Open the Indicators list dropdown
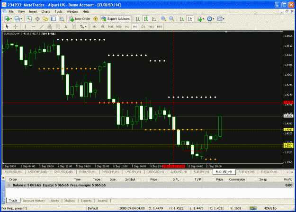The image size is (296, 212). [x=203, y=19]
